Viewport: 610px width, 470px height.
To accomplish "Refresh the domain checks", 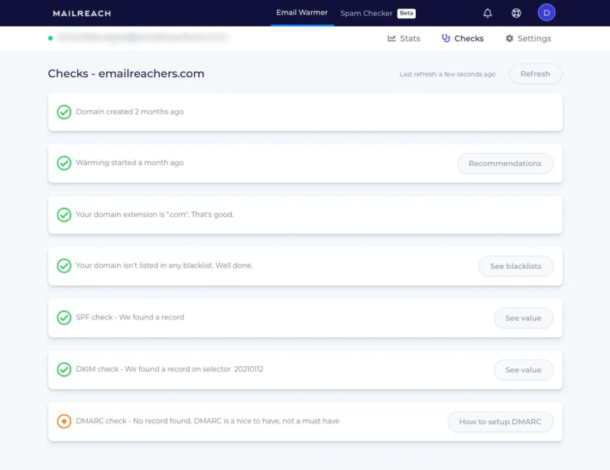I will coord(535,74).
